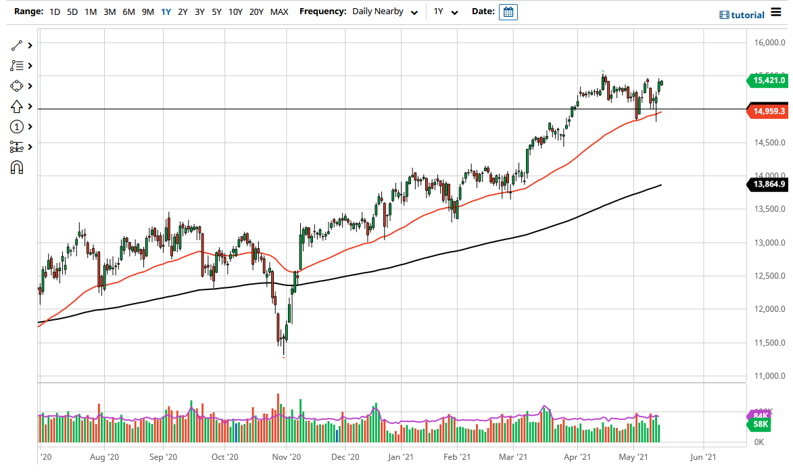Pick the arrow drawing tool
793x472 pixels.
tap(18, 106)
